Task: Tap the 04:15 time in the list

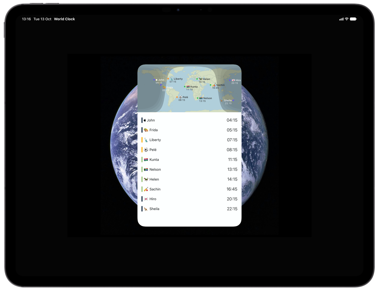Action: tap(232, 120)
